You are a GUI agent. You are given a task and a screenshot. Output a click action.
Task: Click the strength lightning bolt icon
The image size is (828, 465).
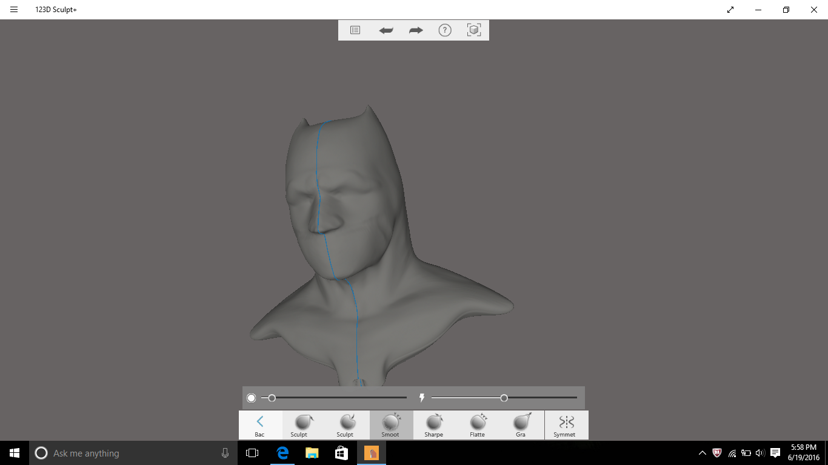pos(422,398)
